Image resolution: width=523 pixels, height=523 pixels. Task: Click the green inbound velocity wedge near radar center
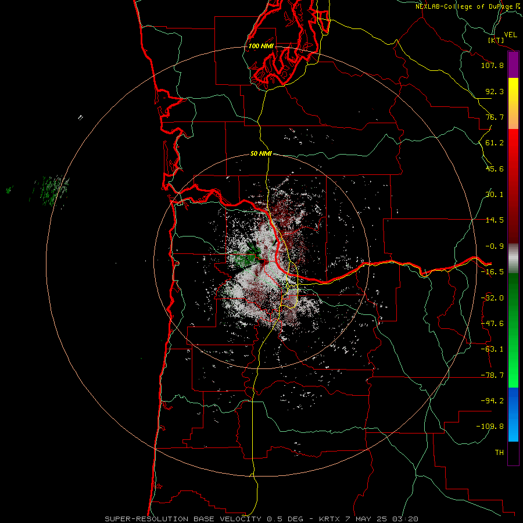pos(248,256)
